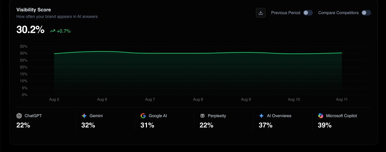Select the Google AI label
The width and height of the screenshot is (386, 152).
pyautogui.click(x=158, y=116)
